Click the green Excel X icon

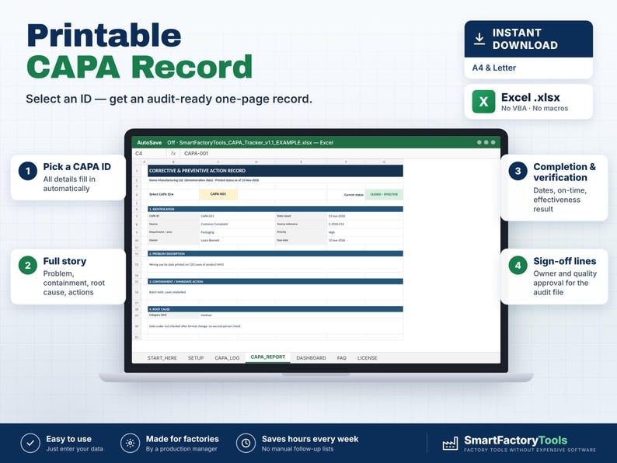click(483, 102)
